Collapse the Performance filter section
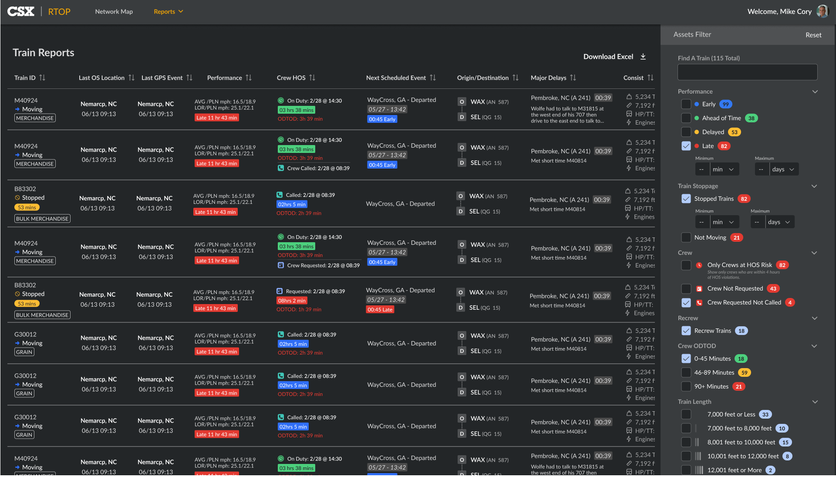The height and width of the screenshot is (477, 836). click(x=815, y=91)
